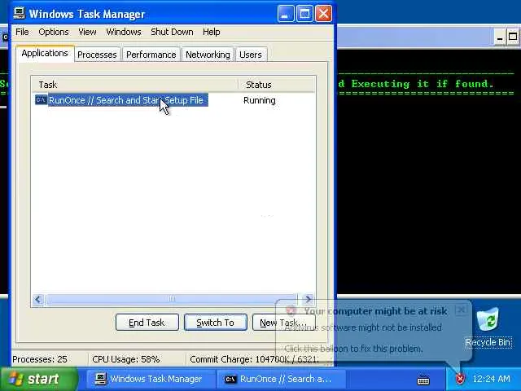Minimize the Windows Task Manager window
The image size is (521, 391).
click(x=286, y=14)
